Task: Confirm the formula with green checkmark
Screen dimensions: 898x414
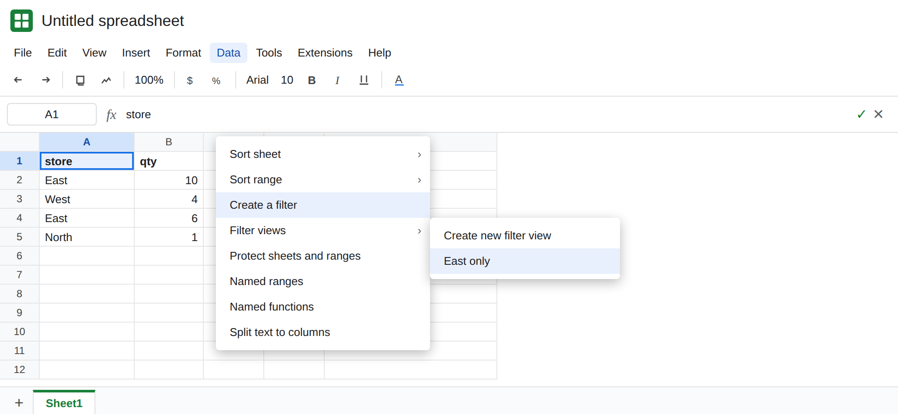Action: (861, 114)
